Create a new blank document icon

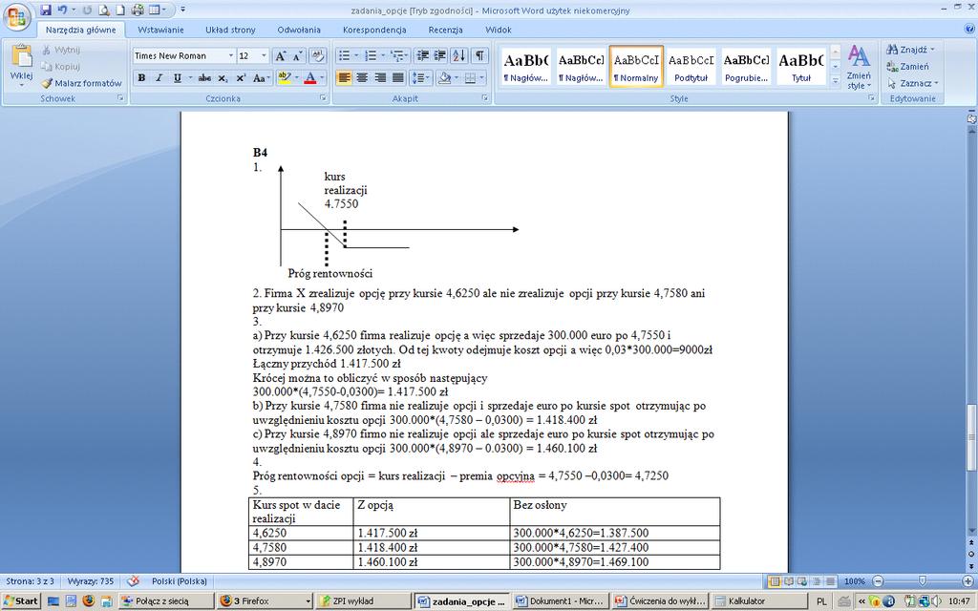(120, 10)
